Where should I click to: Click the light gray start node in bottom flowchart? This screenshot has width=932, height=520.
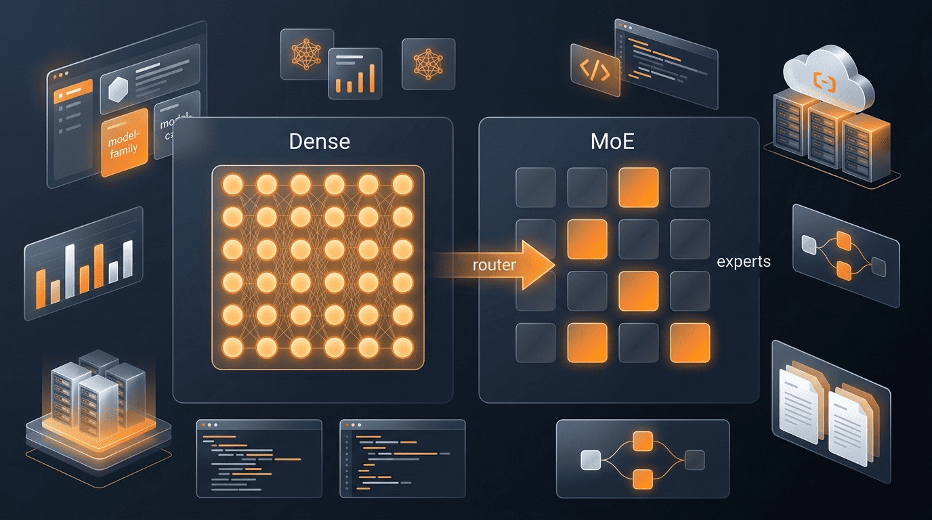coord(591,460)
